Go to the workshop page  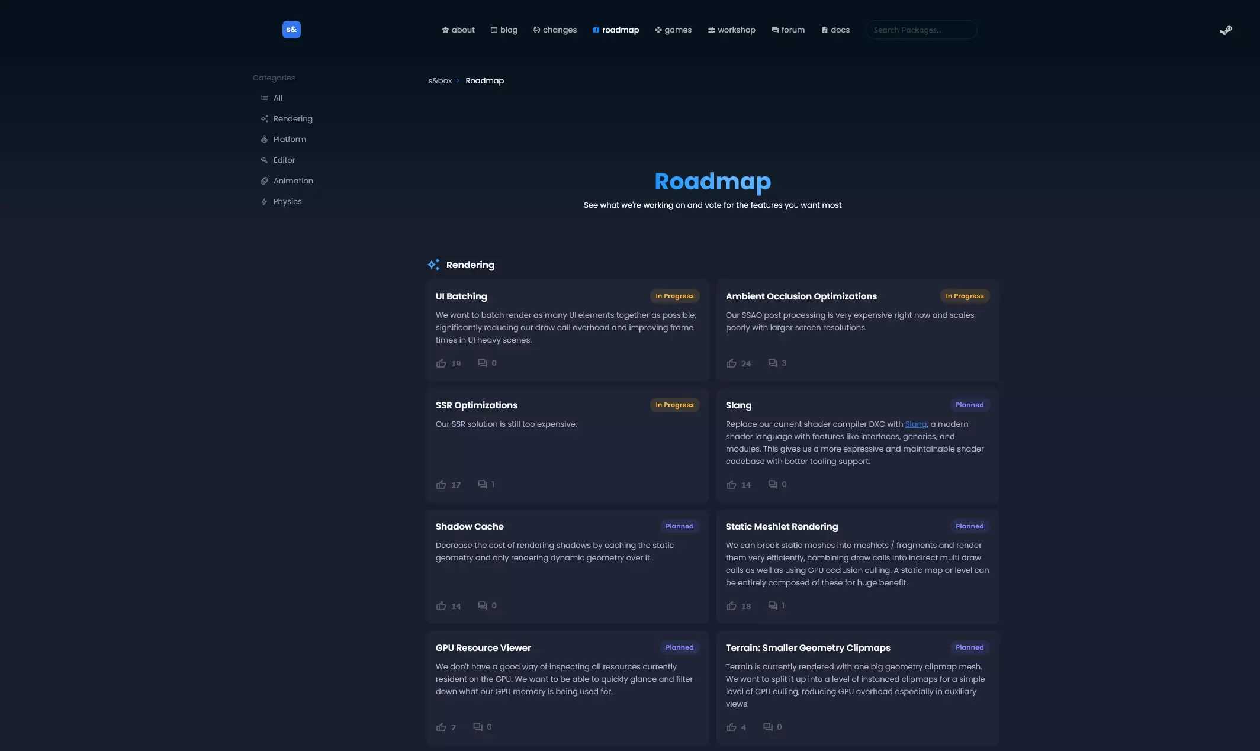click(x=732, y=30)
